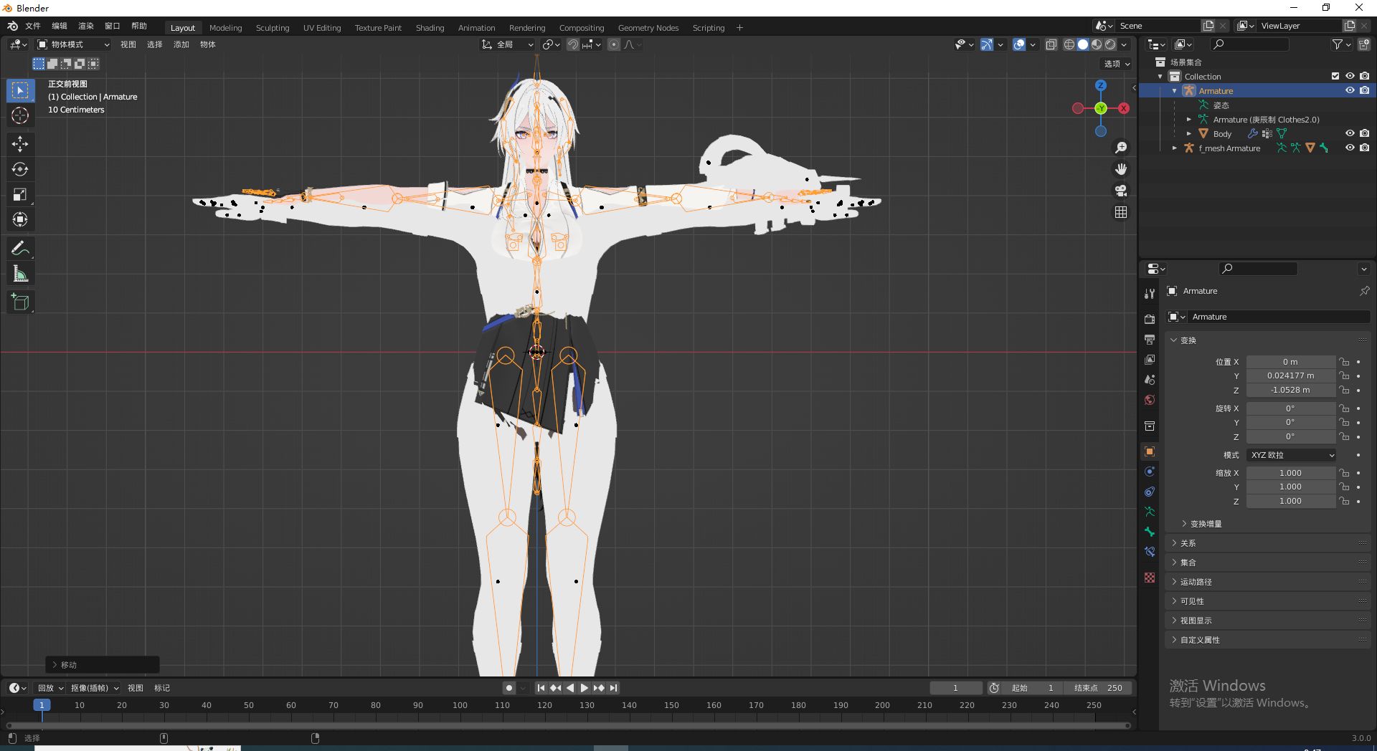
Task: Switch to the Shading workspace tab
Action: (430, 28)
